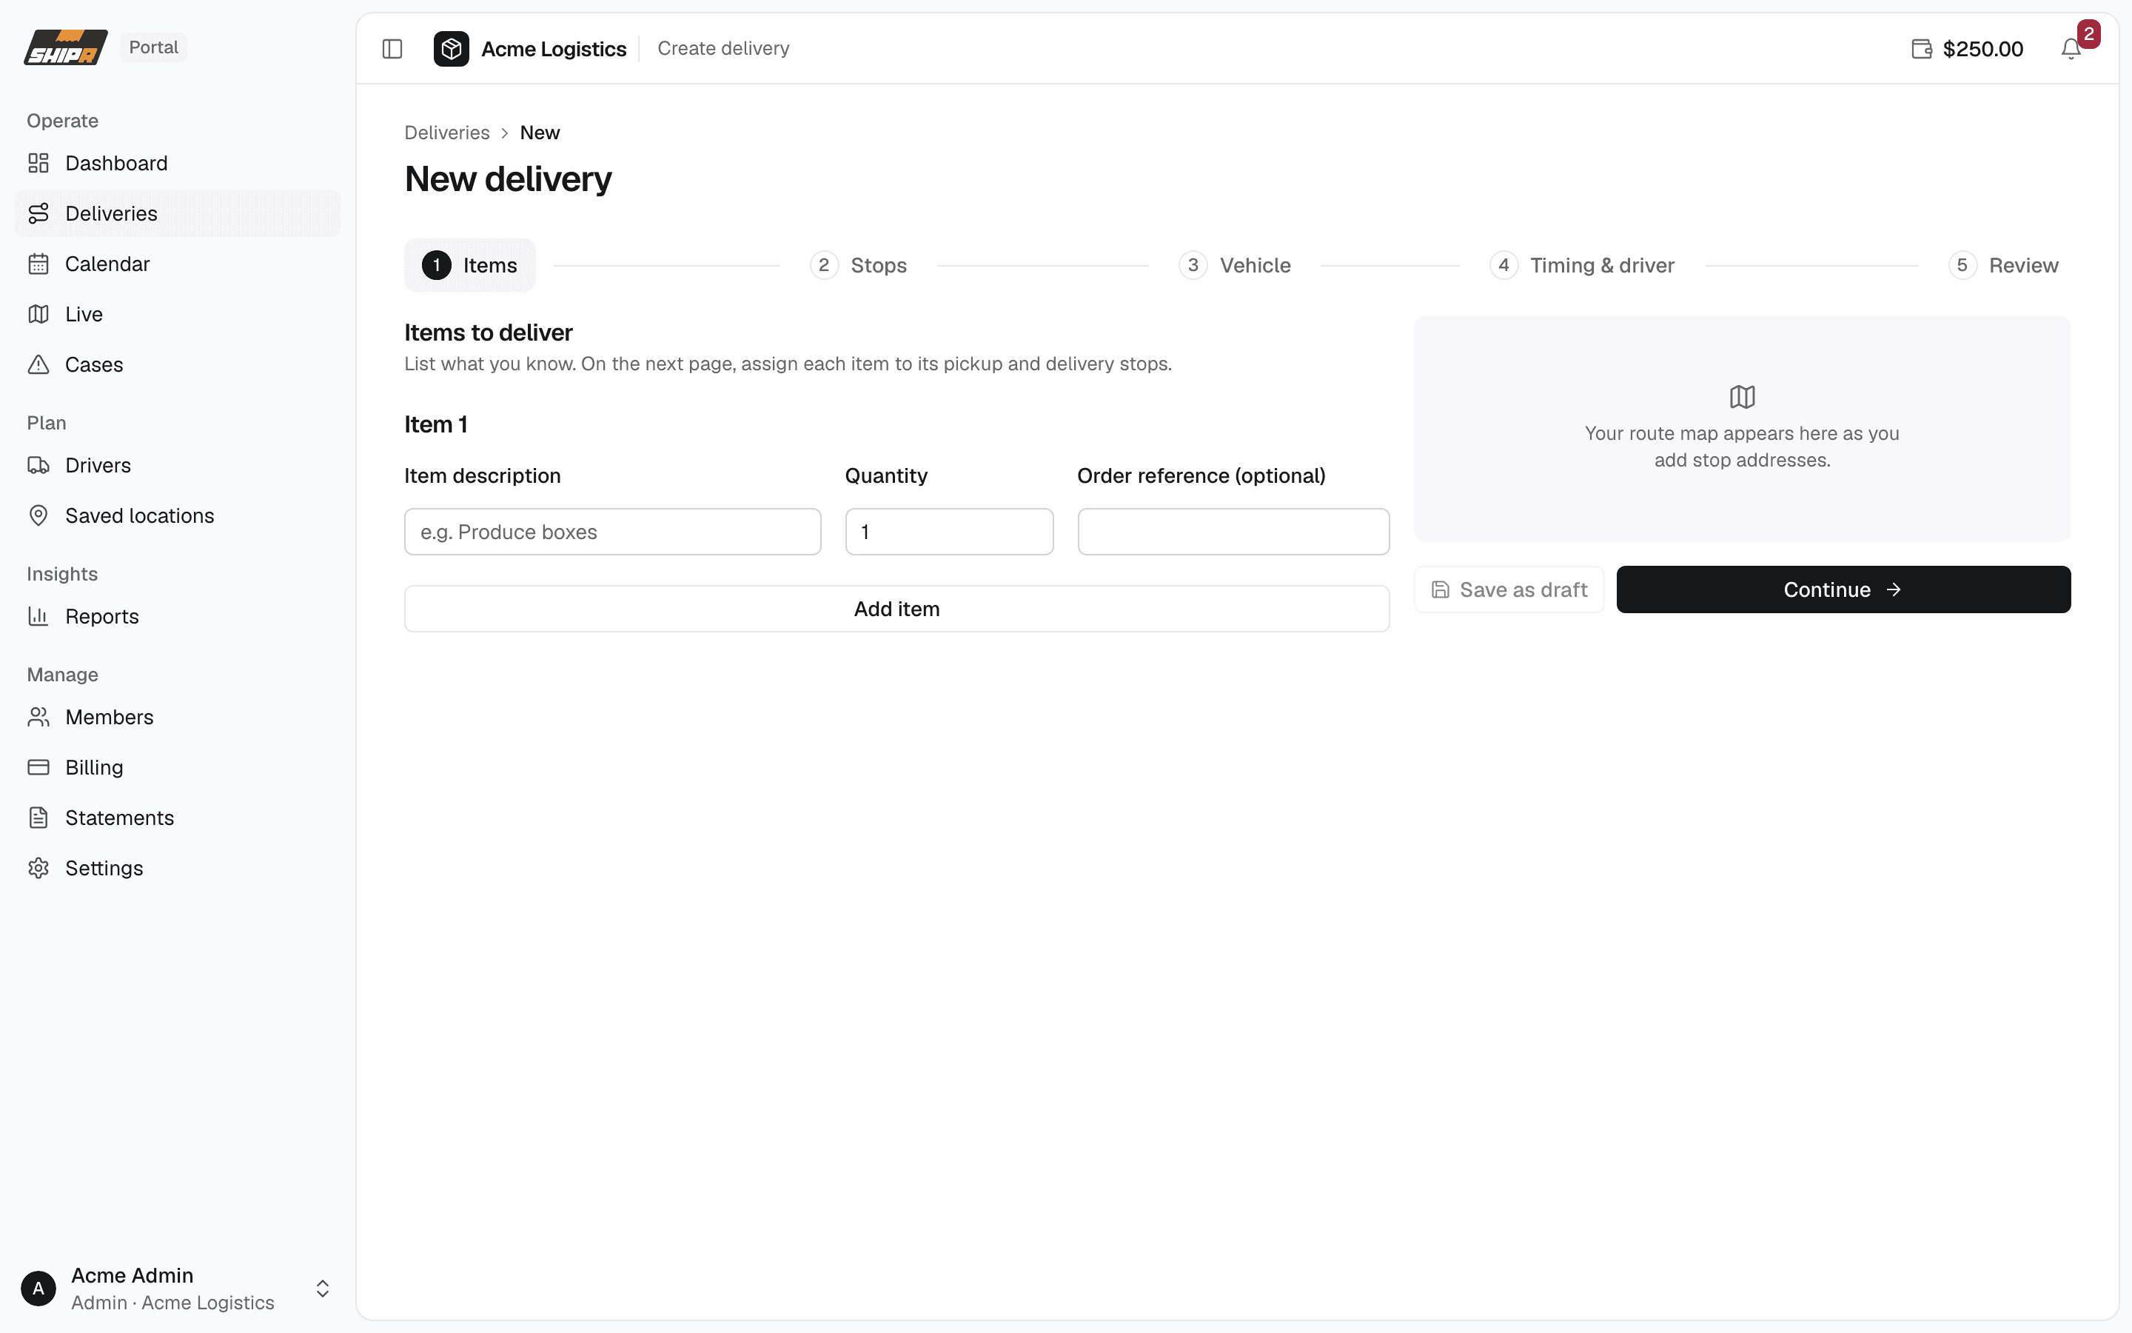Click the Cases warning triangle icon

tap(38, 364)
